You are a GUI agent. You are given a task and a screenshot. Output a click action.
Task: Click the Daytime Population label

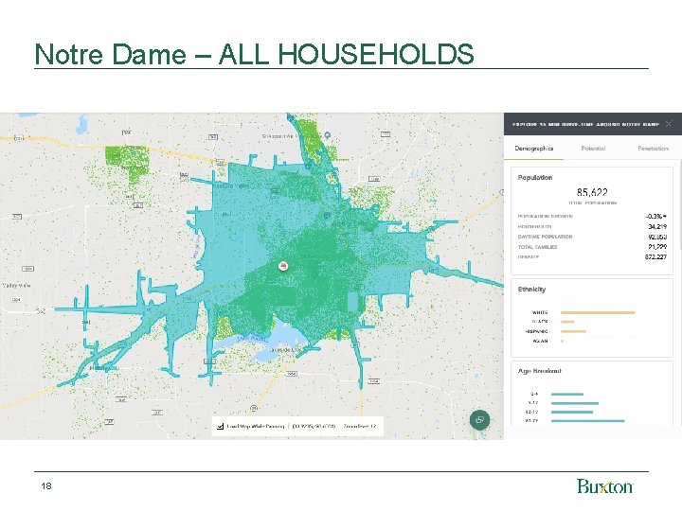click(545, 237)
